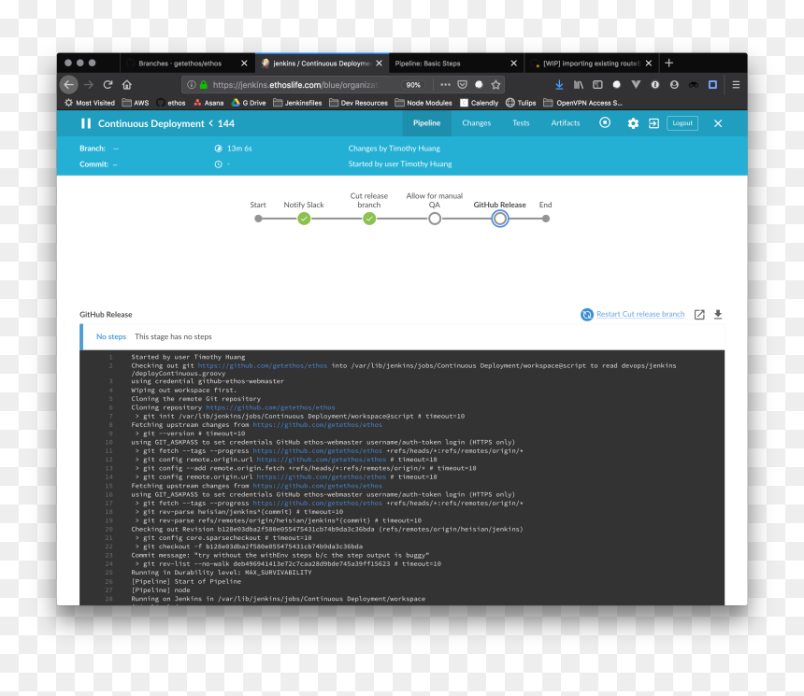The height and width of the screenshot is (696, 804).
Task: Open the Calendly bookmark
Action: pyautogui.click(x=479, y=103)
